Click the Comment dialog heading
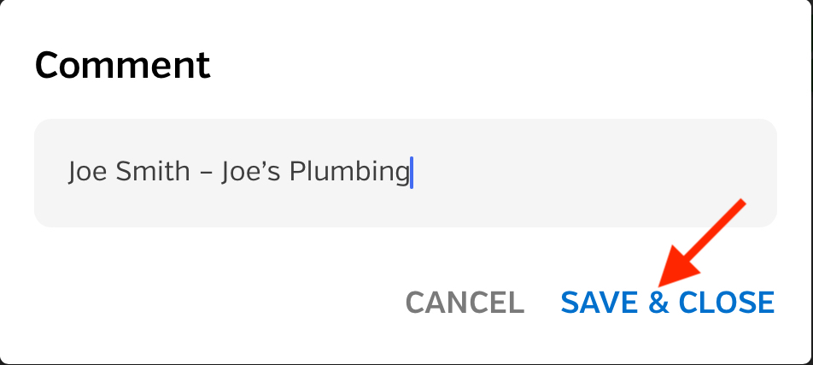This screenshot has width=813, height=365. [x=122, y=65]
